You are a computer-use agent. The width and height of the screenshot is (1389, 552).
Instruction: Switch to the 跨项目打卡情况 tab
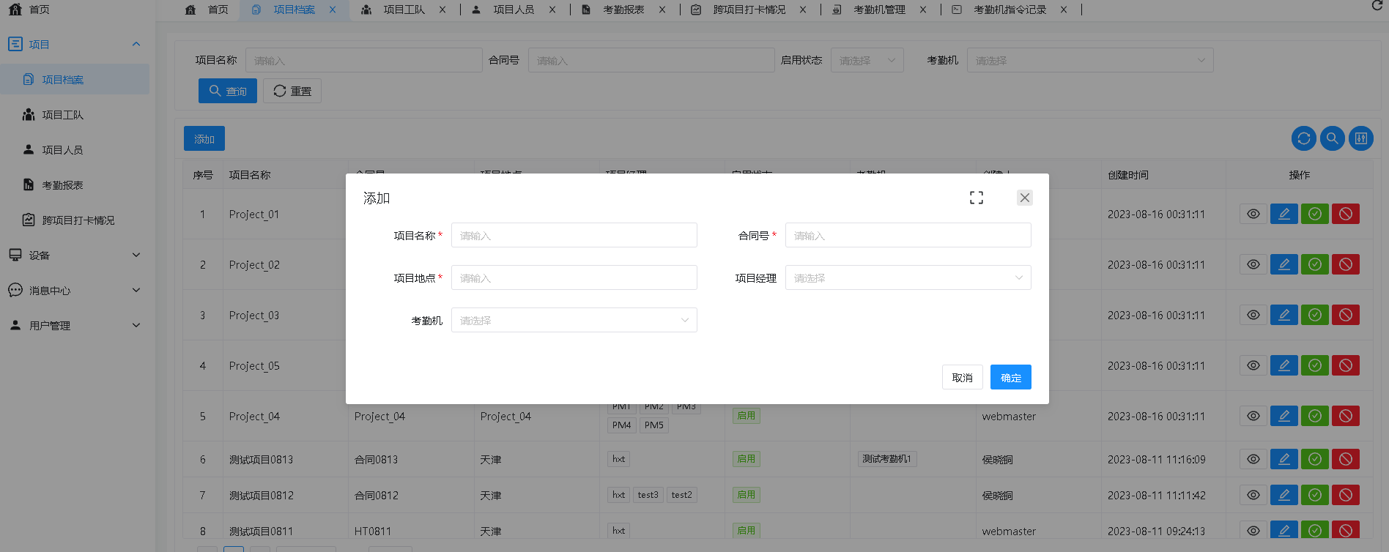(x=749, y=10)
